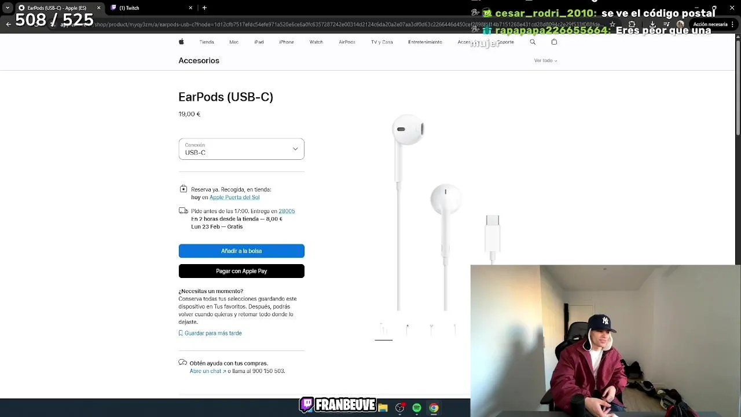Click the bookmark icon beside Guardar para más tarde
741x417 pixels.
(x=181, y=333)
